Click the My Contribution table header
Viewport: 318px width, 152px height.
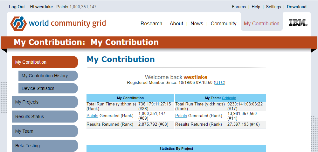pyautogui.click(x=130, y=98)
